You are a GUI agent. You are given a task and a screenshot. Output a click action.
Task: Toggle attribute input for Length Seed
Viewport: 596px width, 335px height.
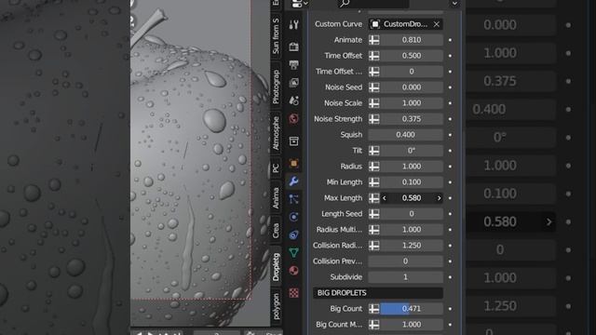[x=374, y=214]
